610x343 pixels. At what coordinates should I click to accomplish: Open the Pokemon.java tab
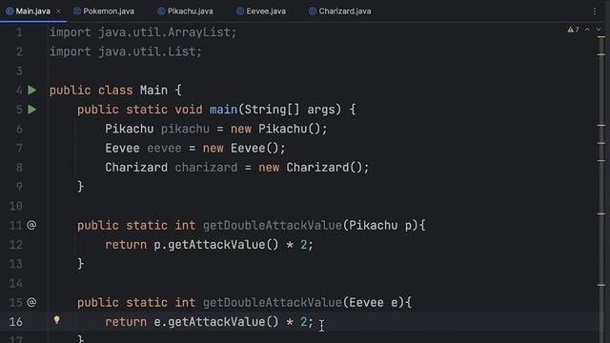point(109,11)
